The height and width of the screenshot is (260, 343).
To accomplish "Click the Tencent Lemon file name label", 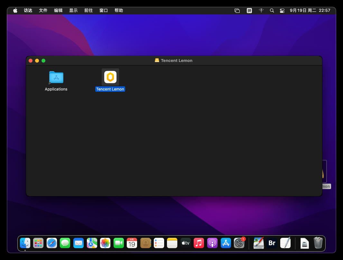I will click(110, 89).
